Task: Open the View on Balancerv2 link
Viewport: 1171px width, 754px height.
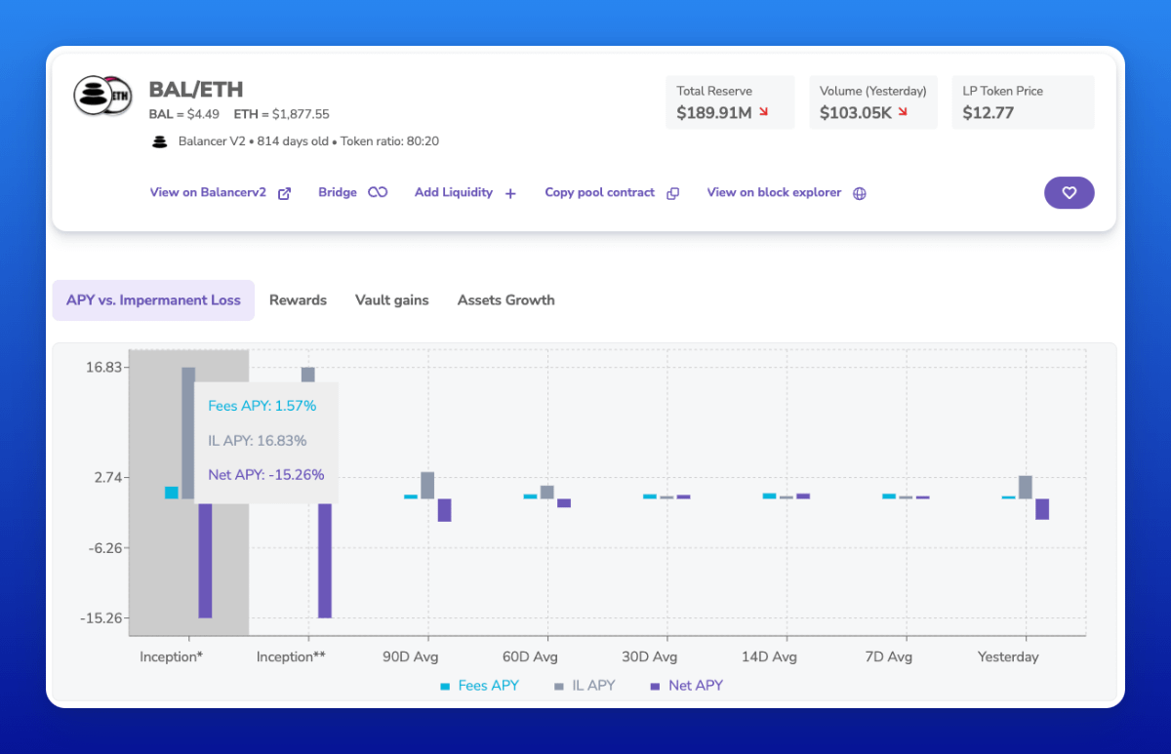Action: coord(208,193)
